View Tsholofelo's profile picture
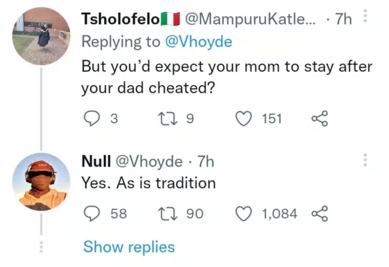Screen dimensions: 389x267 41,36
